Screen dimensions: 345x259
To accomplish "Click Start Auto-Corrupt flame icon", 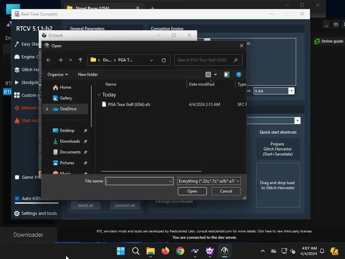I will (17, 121).
